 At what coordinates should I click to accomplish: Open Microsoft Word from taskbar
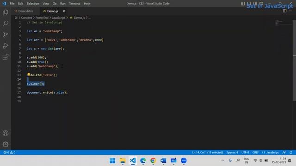pyautogui.click(x=163, y=160)
